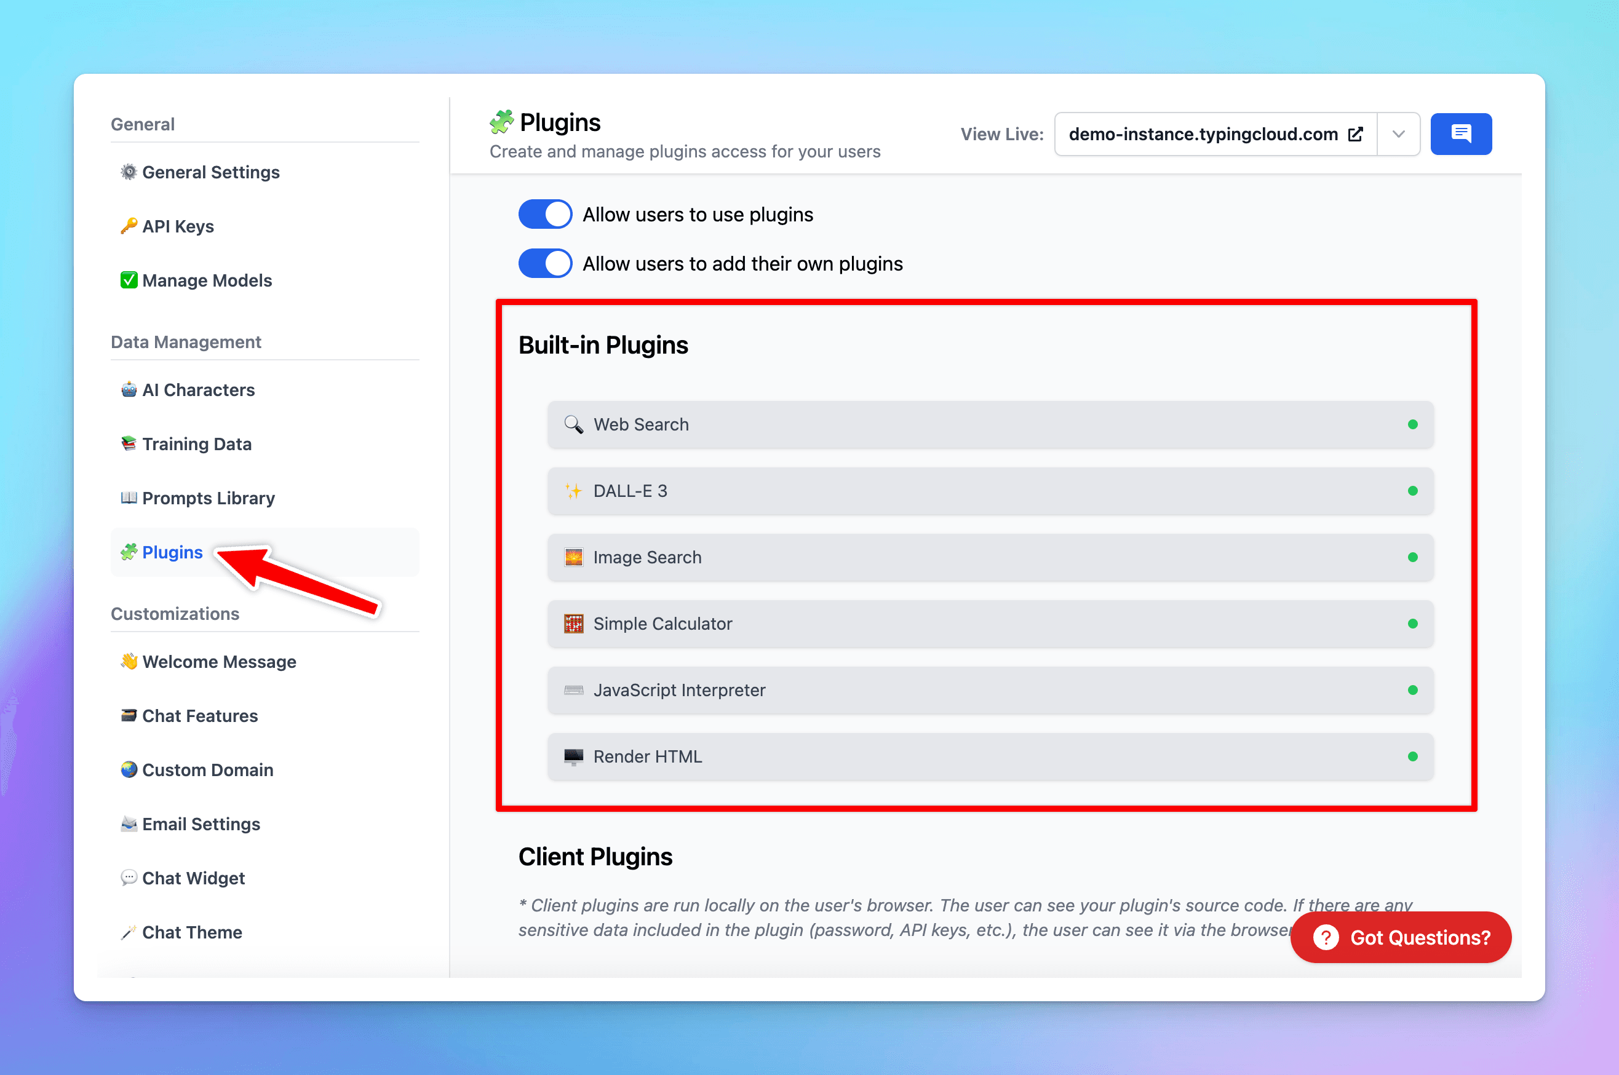Image resolution: width=1619 pixels, height=1075 pixels.
Task: Click the DALL-E 3 sparkles icon
Action: coord(573,491)
